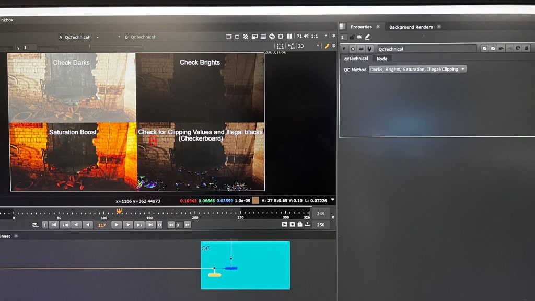Click the proxy mode monitor icon
Viewport: 535px width, 301px height.
coord(254,37)
